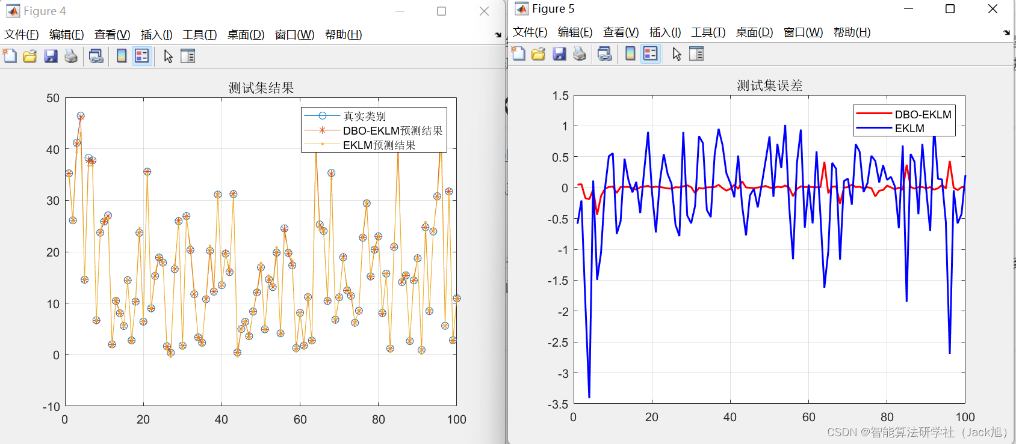Click red DBO-EKLM line sample in Figure 5 legend
1016x444 pixels.
click(x=874, y=114)
